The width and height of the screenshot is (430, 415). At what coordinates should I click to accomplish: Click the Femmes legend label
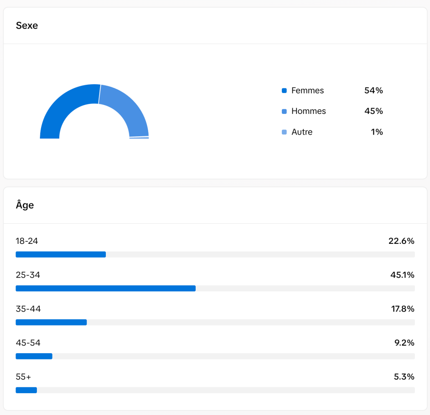point(307,91)
